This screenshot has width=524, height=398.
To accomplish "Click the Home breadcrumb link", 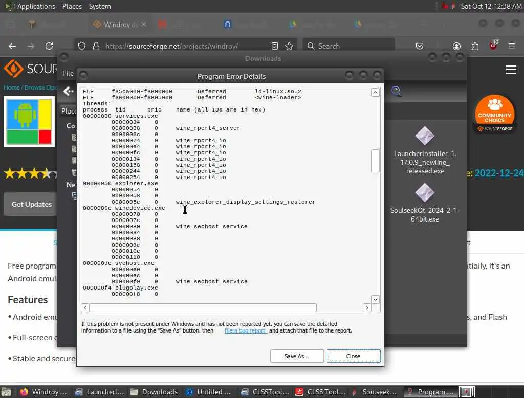I will pos(11,87).
